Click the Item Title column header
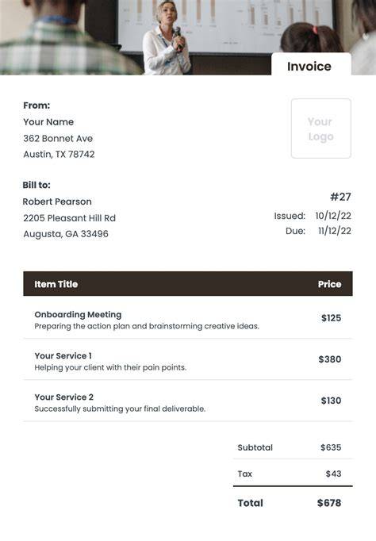 point(56,284)
